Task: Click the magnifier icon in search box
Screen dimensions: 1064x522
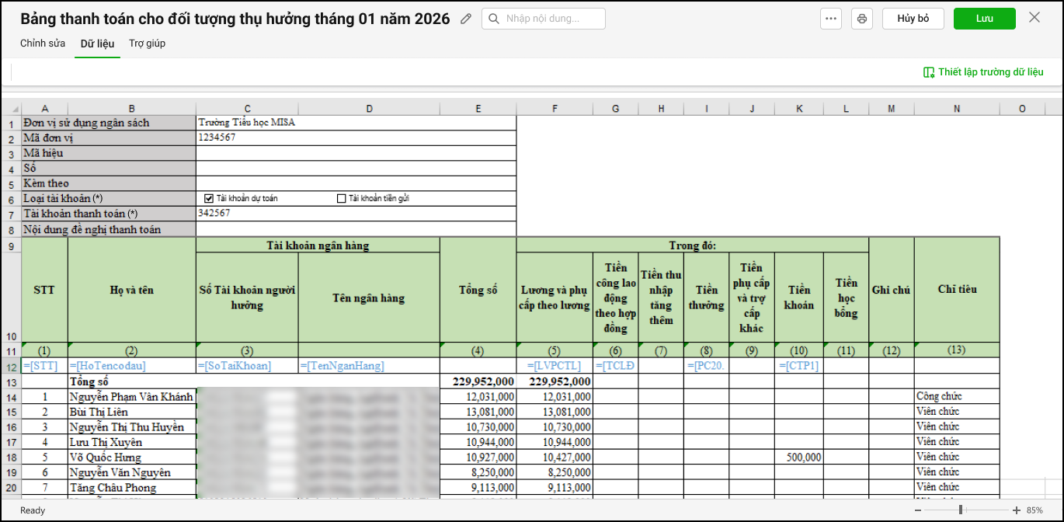Action: coord(494,19)
